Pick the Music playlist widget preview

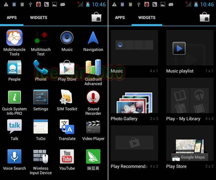tap(190, 48)
